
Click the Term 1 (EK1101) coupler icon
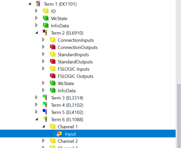click(38, 4)
